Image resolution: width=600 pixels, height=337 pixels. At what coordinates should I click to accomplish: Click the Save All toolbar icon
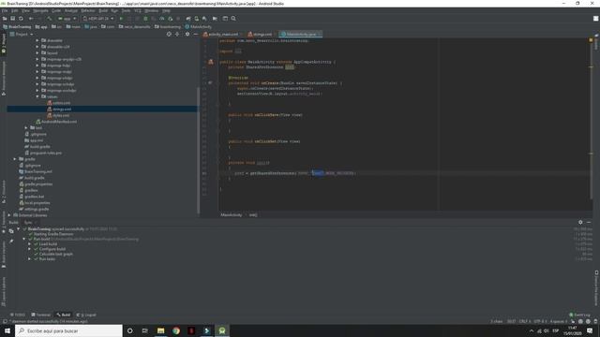[12, 19]
